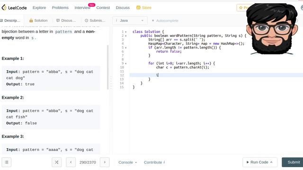Click the Run Code button
Screen dimensions: 303x170
coord(260,162)
